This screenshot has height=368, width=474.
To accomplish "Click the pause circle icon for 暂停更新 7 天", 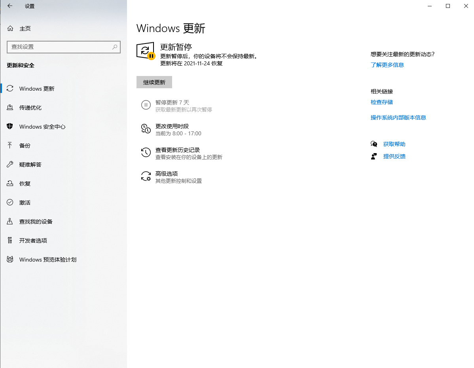I will pos(146,105).
